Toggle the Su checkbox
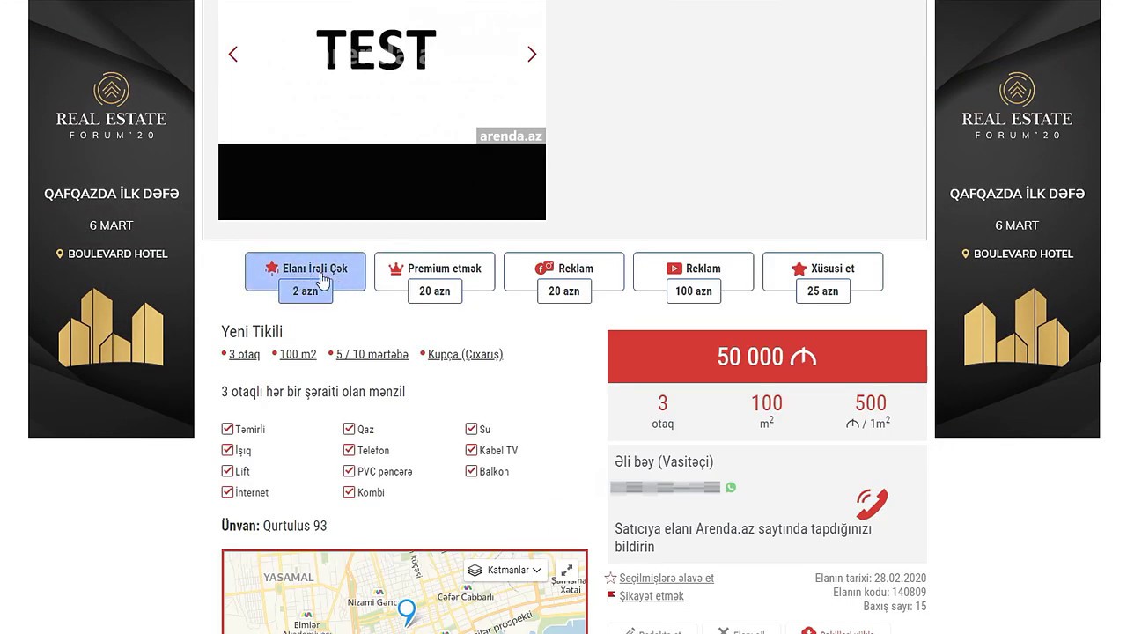1127x634 pixels. pos(472,429)
